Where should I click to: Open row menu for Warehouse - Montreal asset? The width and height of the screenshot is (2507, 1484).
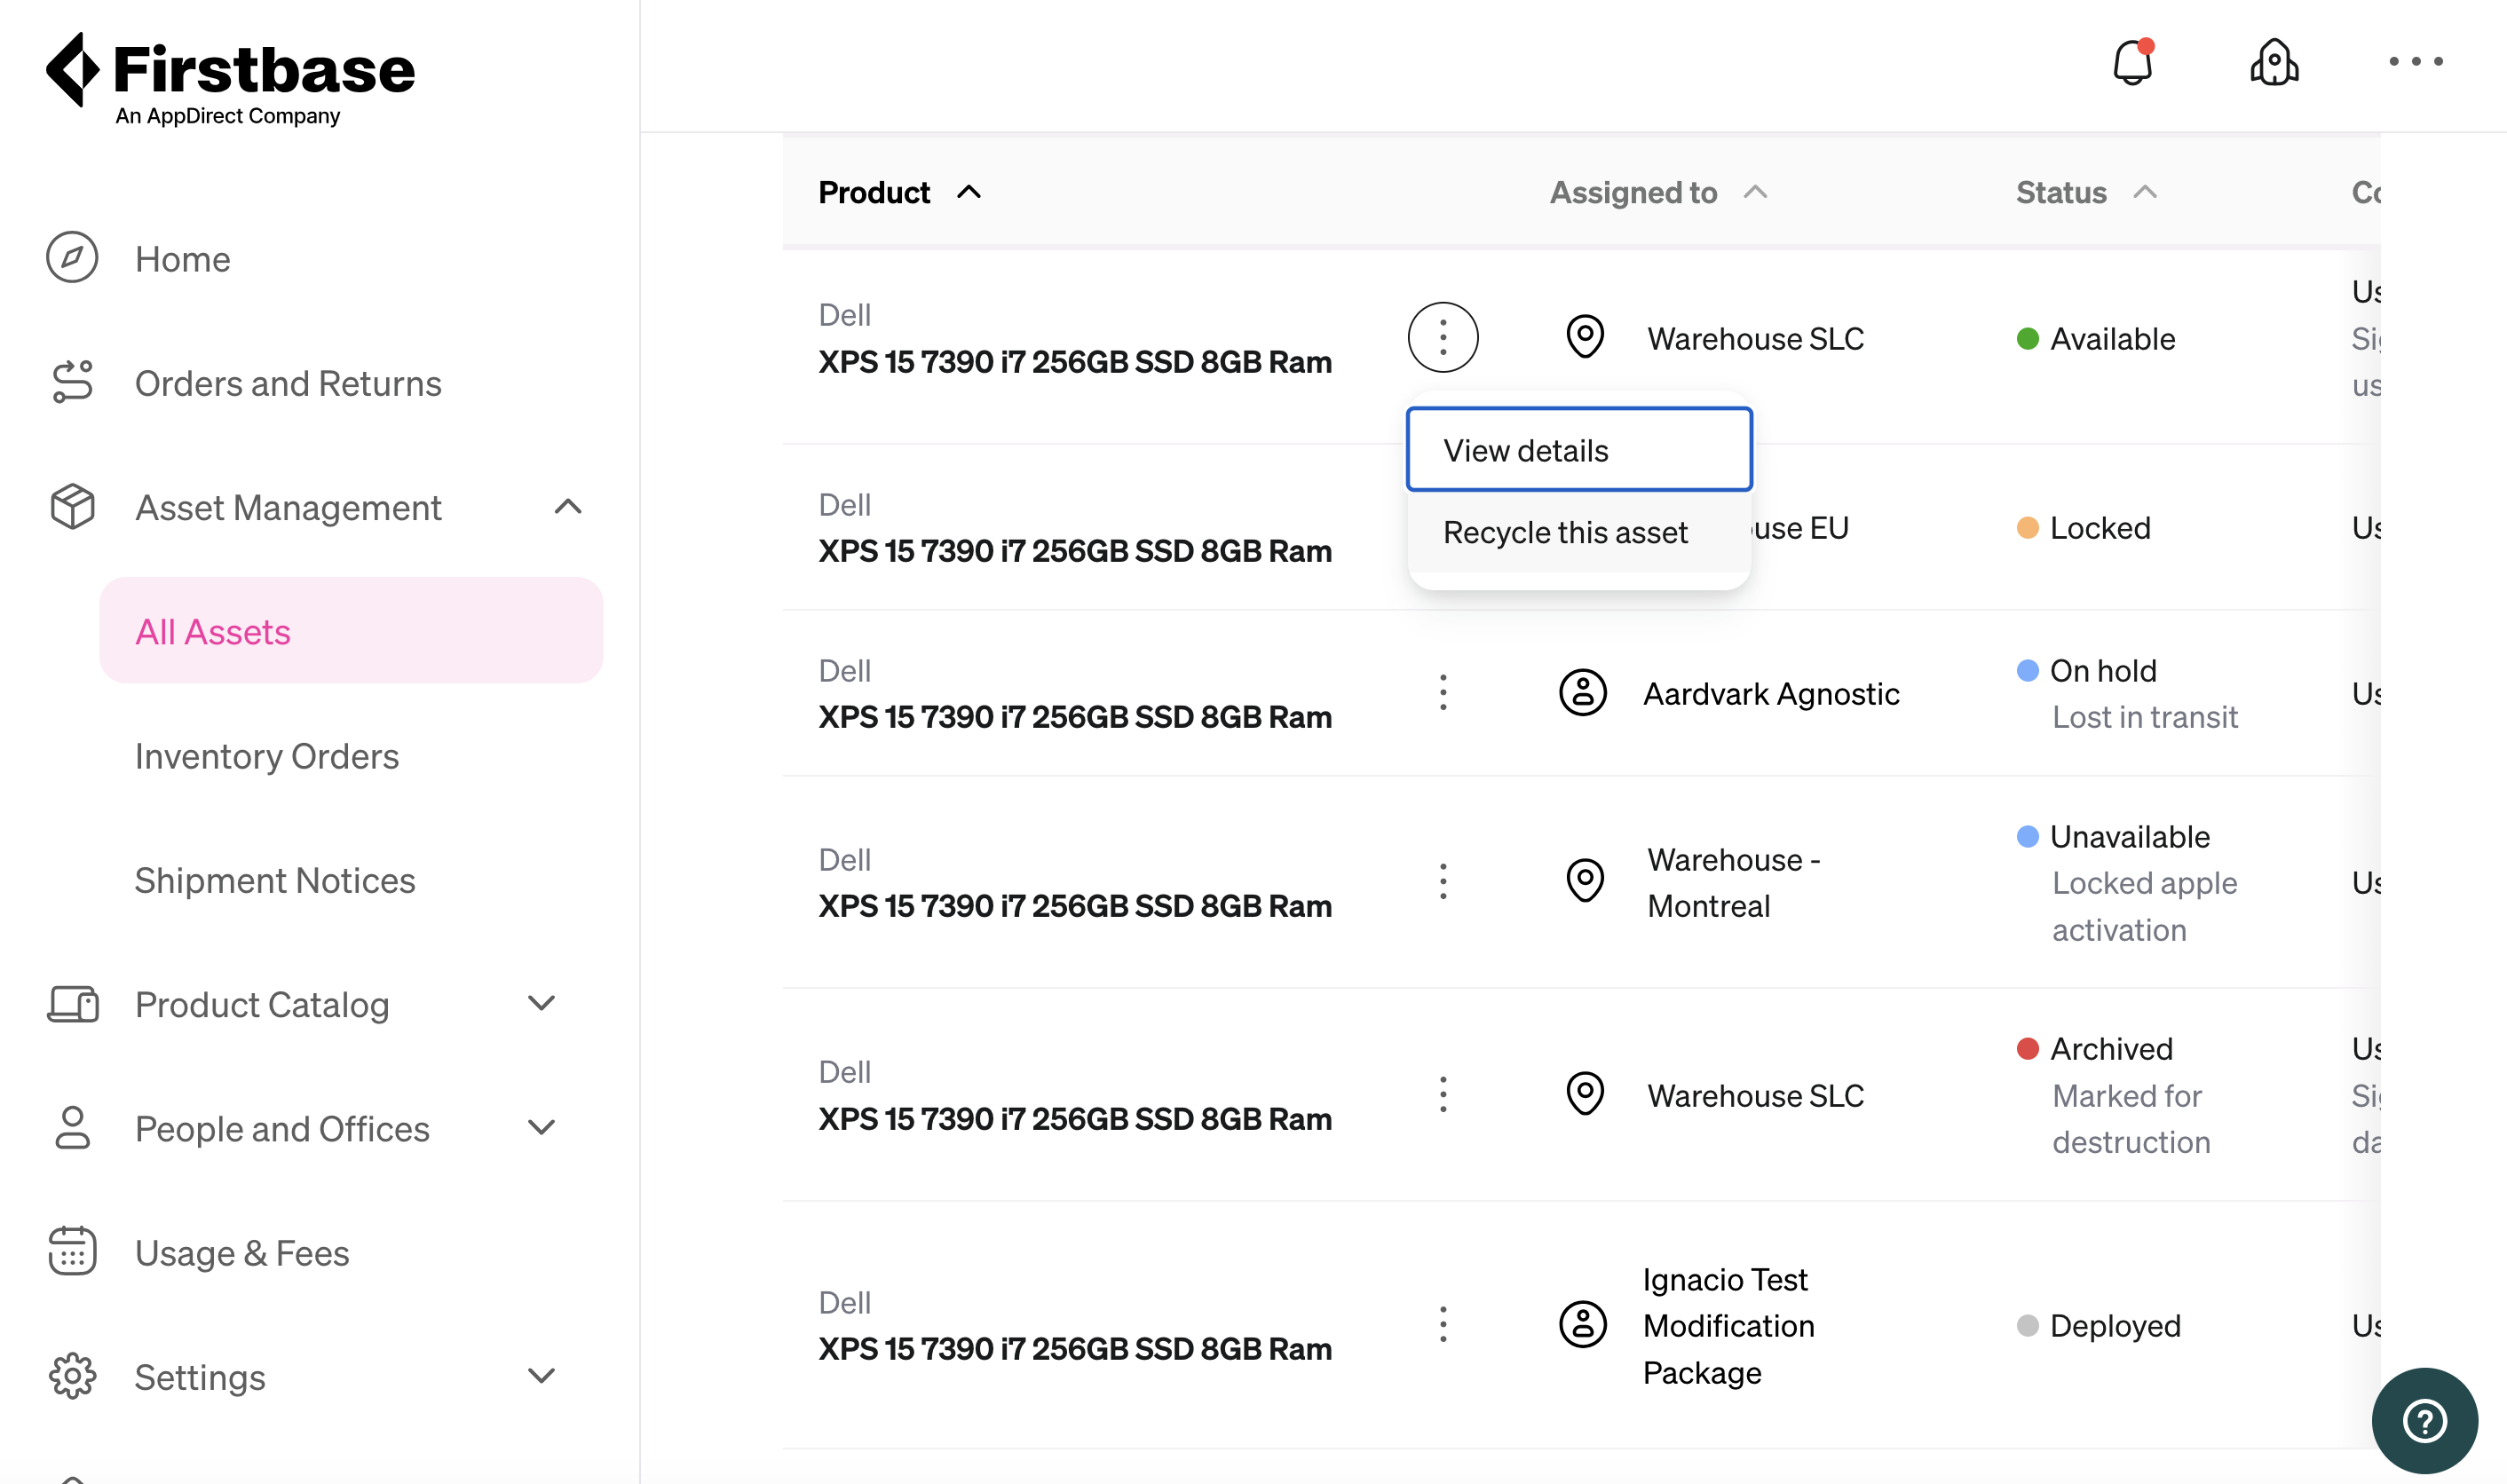pyautogui.click(x=1442, y=882)
